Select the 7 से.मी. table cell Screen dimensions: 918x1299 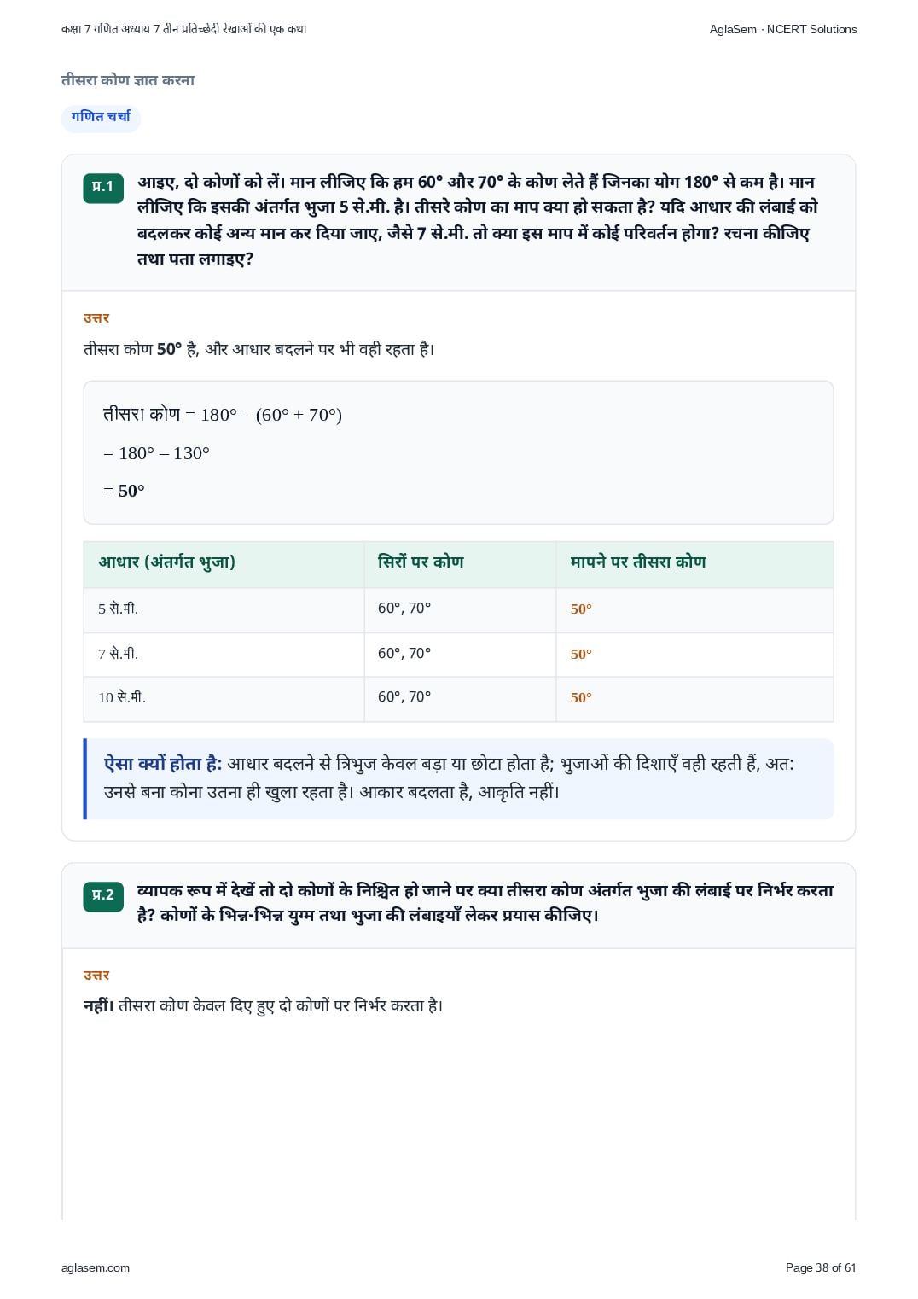coord(224,655)
